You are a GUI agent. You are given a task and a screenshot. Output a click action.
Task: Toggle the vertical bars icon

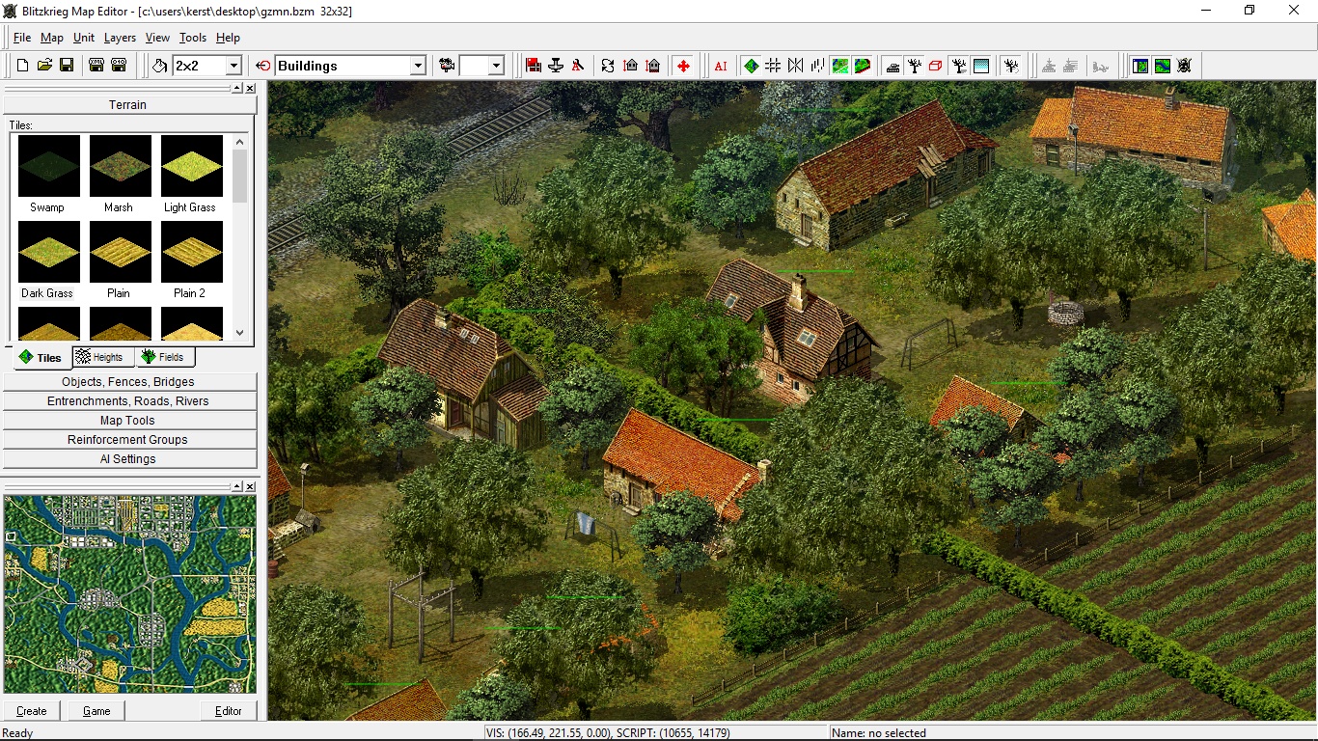pyautogui.click(x=817, y=66)
